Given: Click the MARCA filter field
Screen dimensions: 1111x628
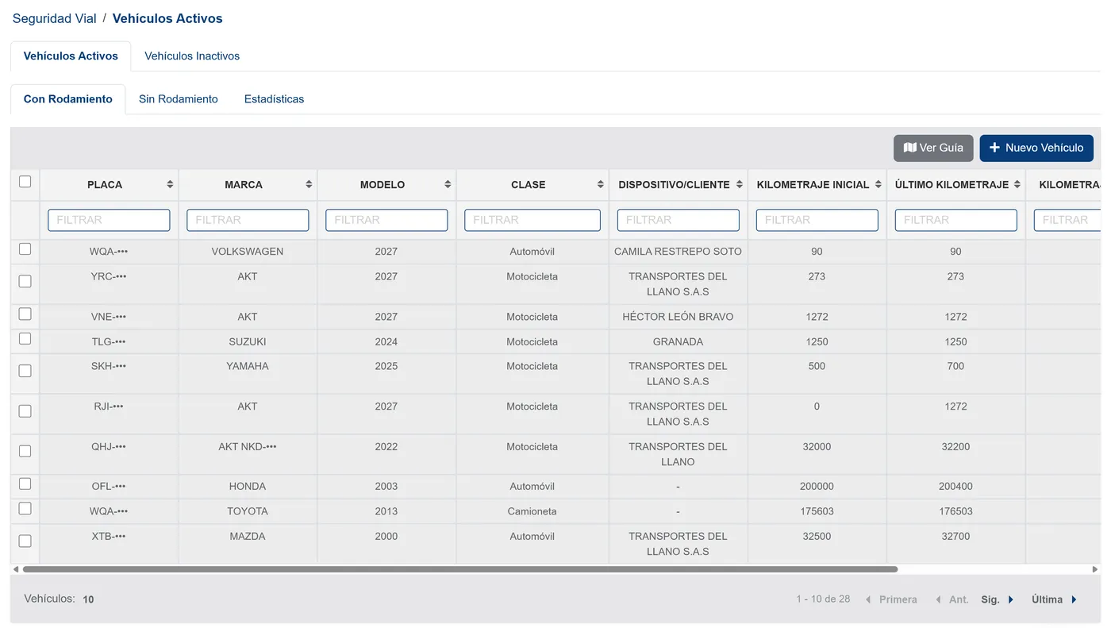Looking at the screenshot, I should (248, 220).
